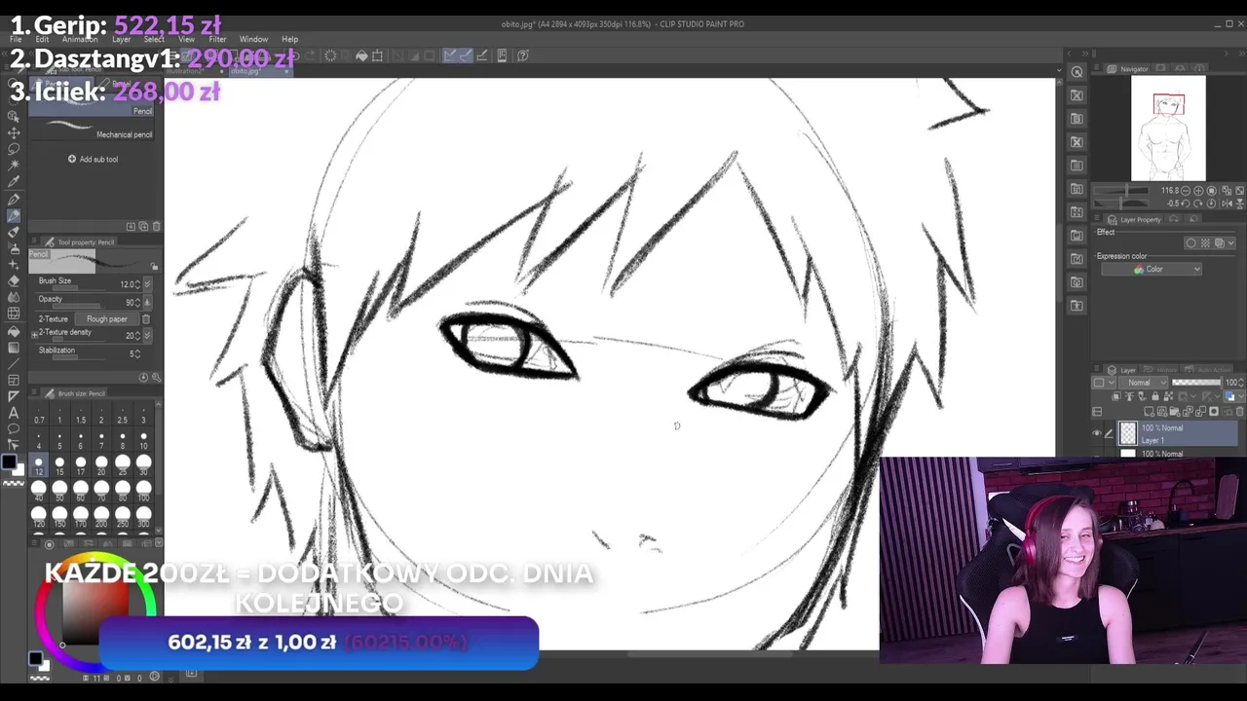Open Clip Studio Paint support help icon
Screen dimensions: 1247x701
(523, 55)
